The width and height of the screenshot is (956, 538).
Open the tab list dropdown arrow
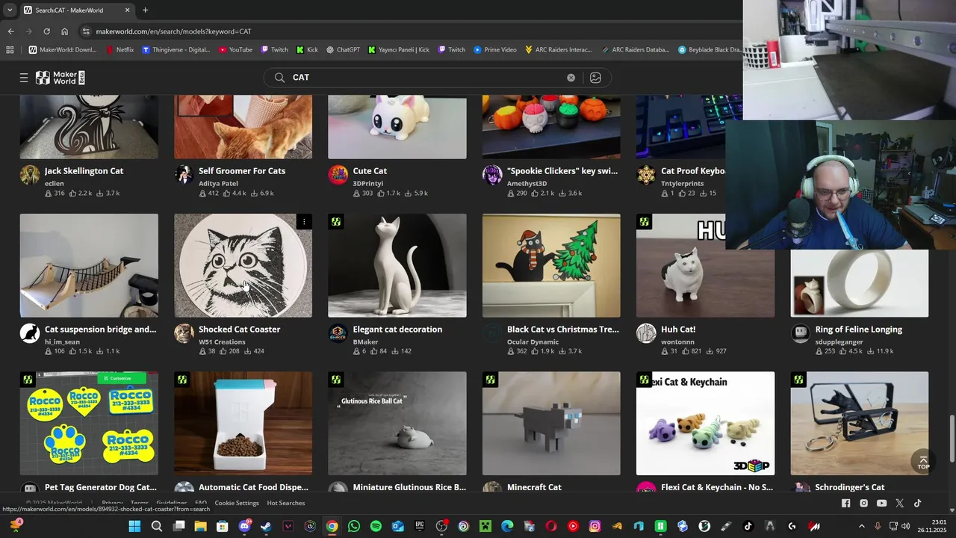coord(10,10)
